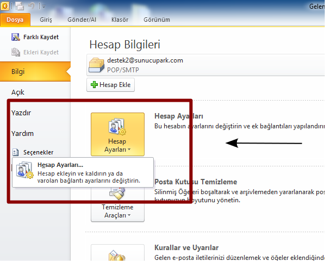Open the Dosya tab
The width and height of the screenshot is (325, 261).
point(15,20)
